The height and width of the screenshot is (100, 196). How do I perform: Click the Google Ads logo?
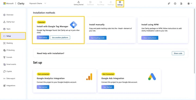152,77
